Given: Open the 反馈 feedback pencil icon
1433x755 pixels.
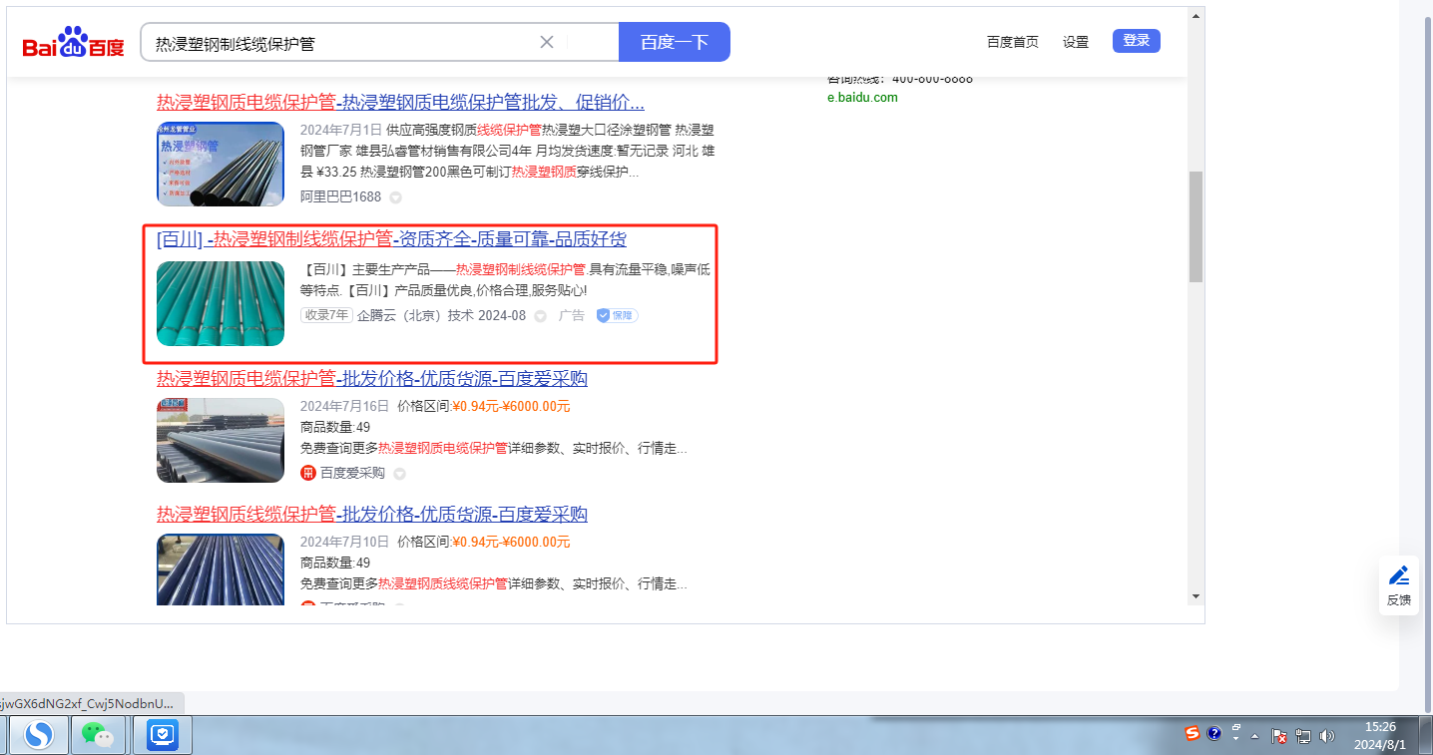Looking at the screenshot, I should [1398, 575].
